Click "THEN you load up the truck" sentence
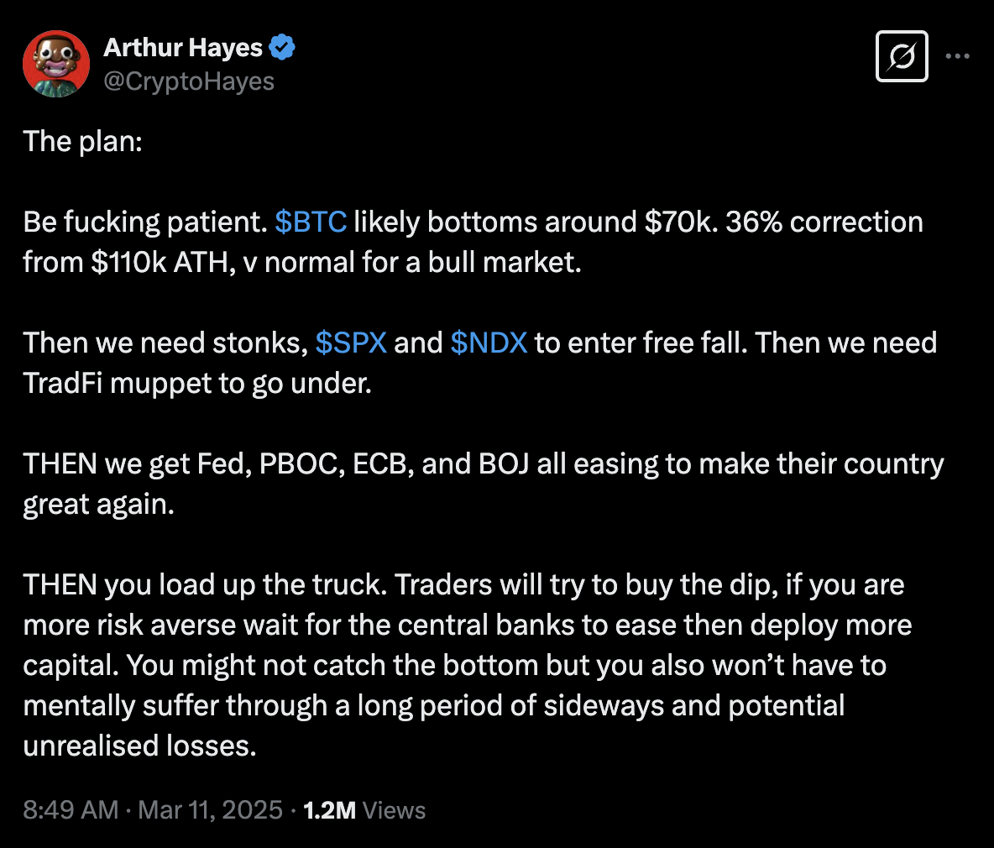The width and height of the screenshot is (994, 848). point(205,584)
